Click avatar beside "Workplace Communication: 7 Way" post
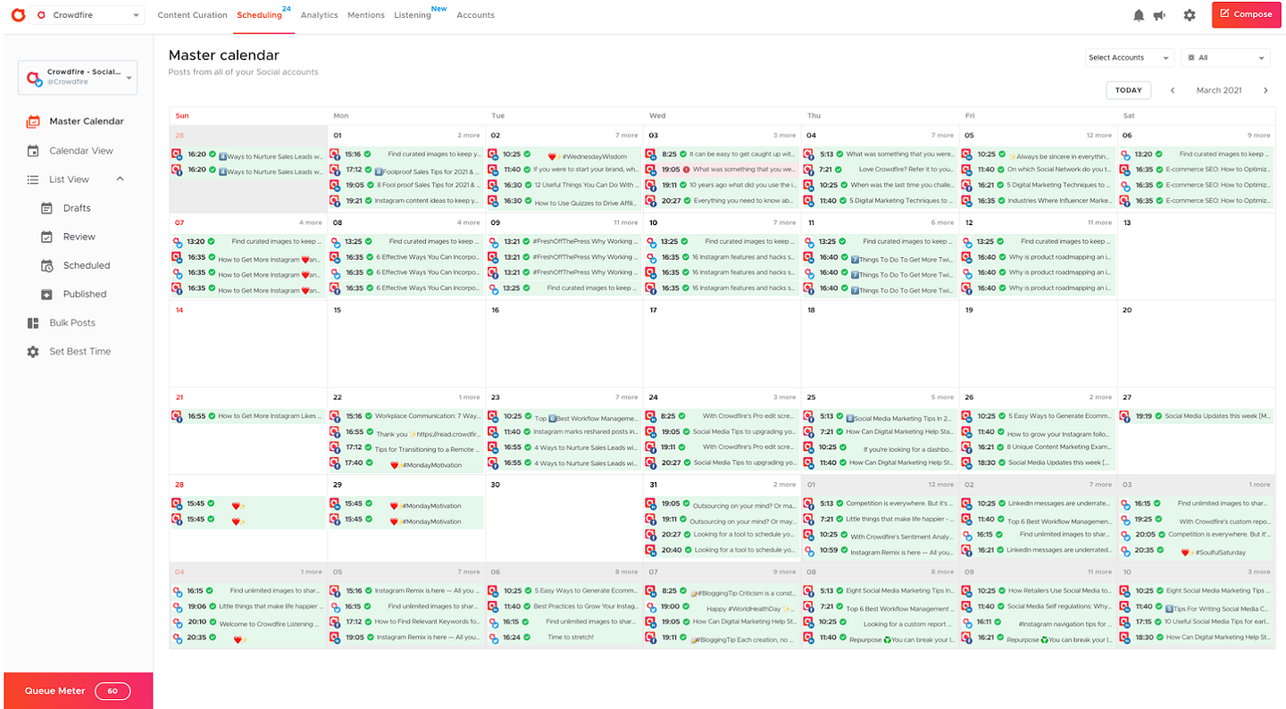1286x709 pixels. click(335, 416)
